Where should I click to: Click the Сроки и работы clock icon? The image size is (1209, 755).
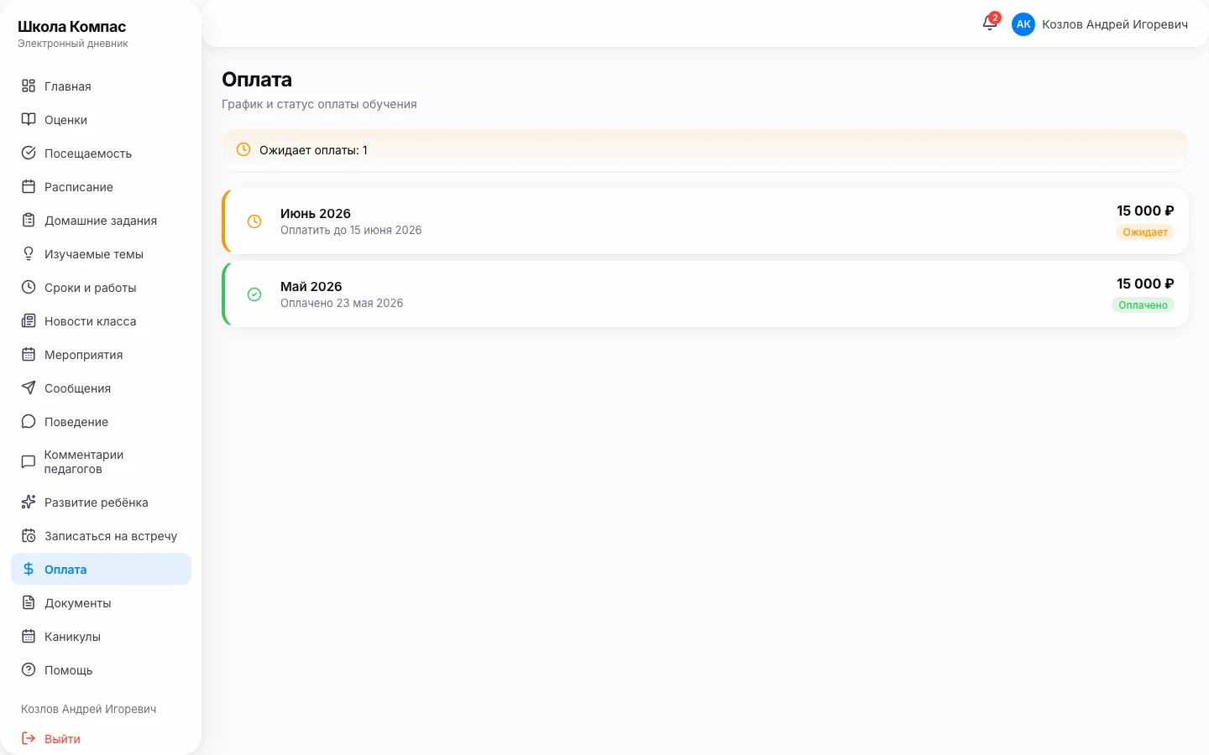(x=29, y=287)
